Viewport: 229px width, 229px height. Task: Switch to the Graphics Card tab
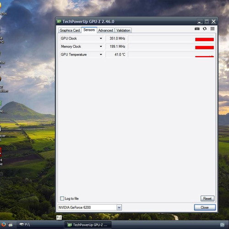(x=70, y=30)
